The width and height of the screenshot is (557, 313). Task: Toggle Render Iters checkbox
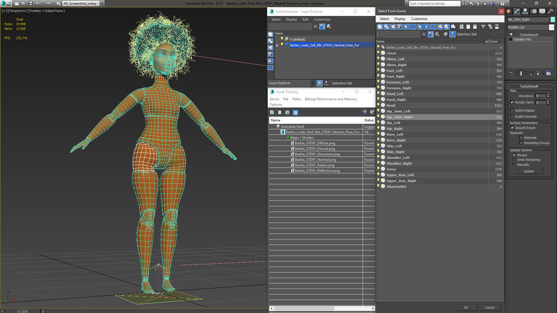(512, 102)
